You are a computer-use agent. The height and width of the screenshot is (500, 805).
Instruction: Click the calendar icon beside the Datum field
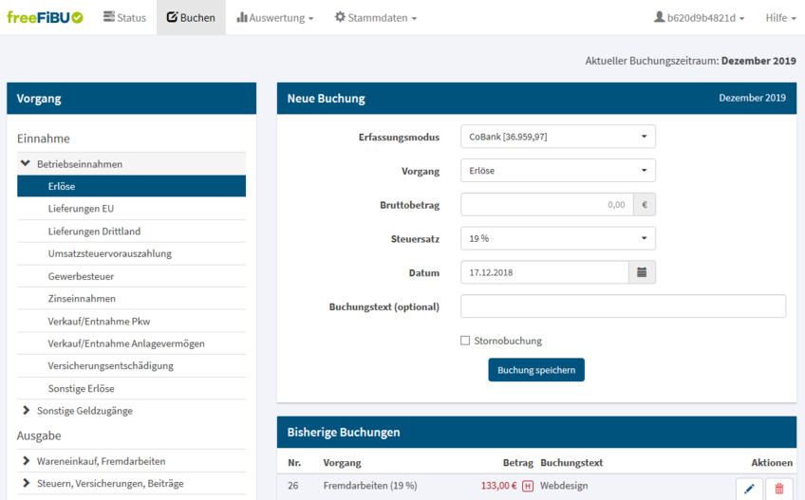(x=642, y=272)
